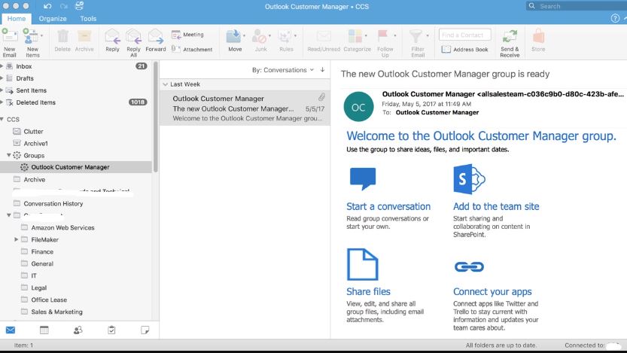
Task: Reply to the selected message
Action: (x=112, y=41)
